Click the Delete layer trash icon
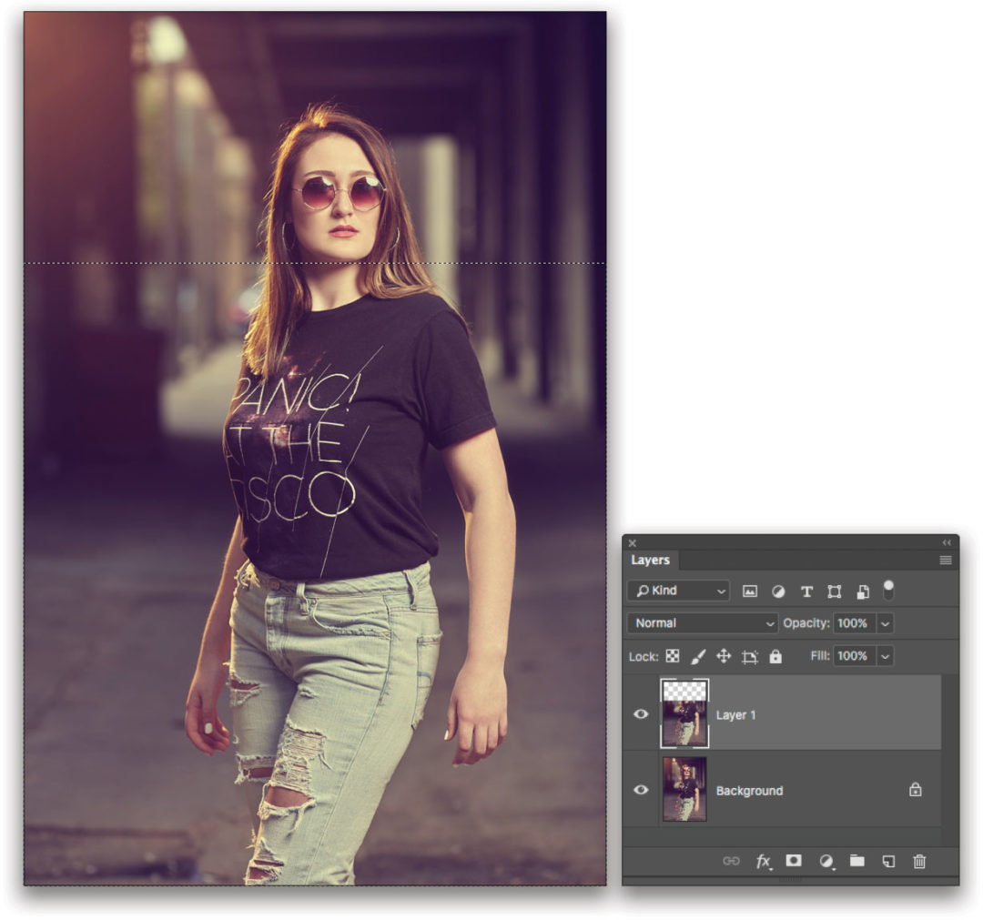The width and height of the screenshot is (983, 920). (x=920, y=859)
